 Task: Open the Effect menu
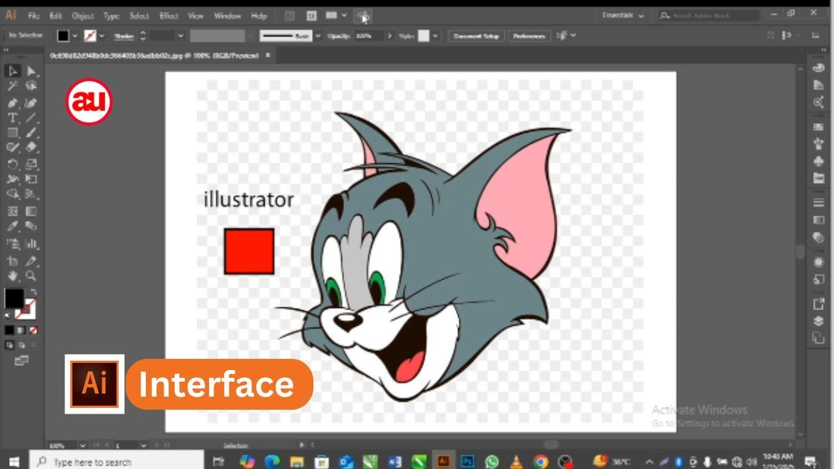[x=169, y=16]
